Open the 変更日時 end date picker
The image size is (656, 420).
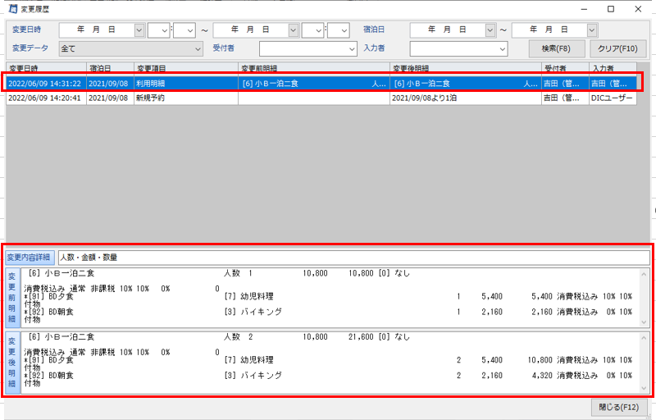(293, 30)
